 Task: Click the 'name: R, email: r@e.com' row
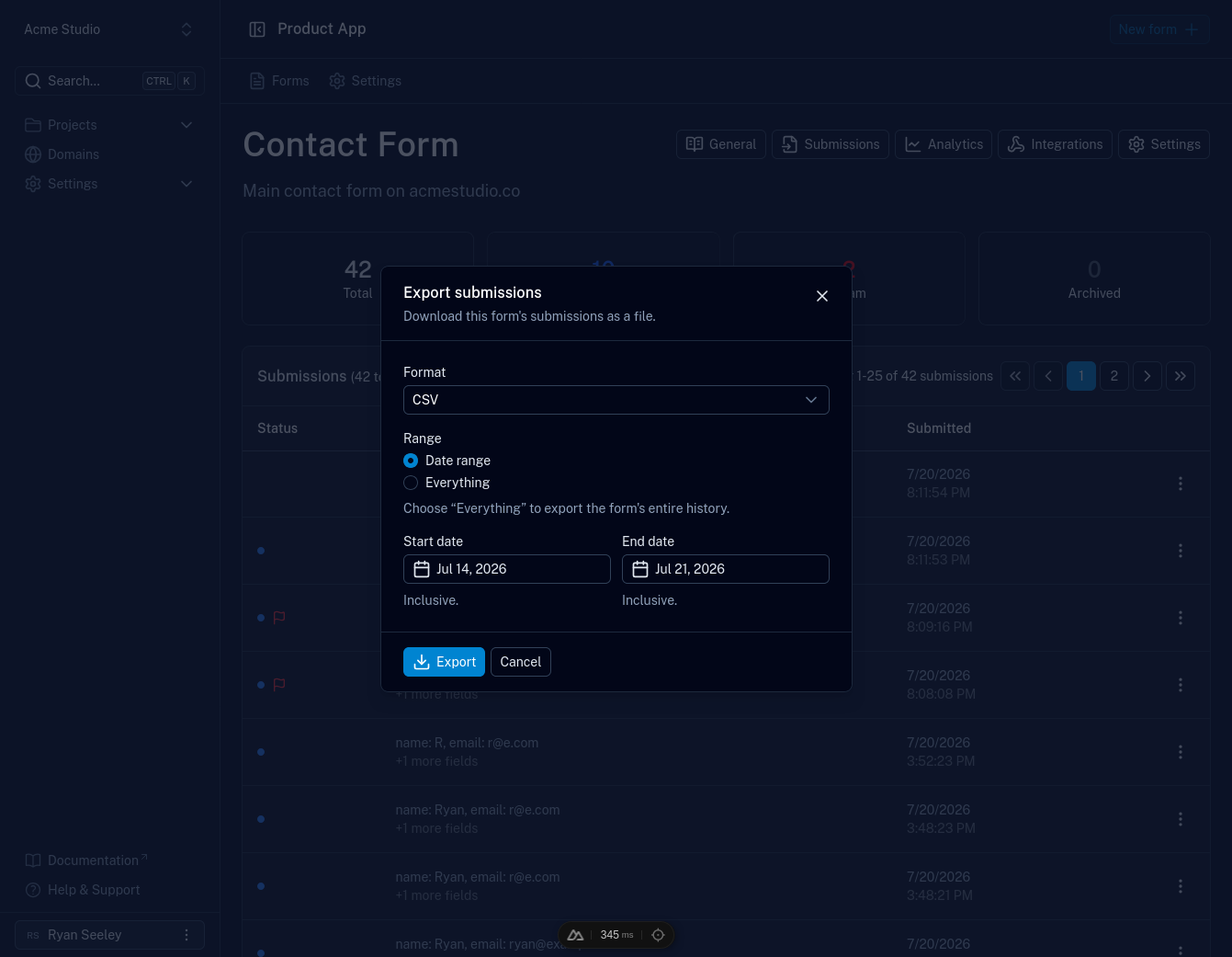[726, 752]
